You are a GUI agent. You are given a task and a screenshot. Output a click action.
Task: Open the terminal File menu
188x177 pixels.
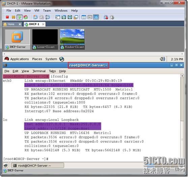pyautogui.click(x=7, y=71)
